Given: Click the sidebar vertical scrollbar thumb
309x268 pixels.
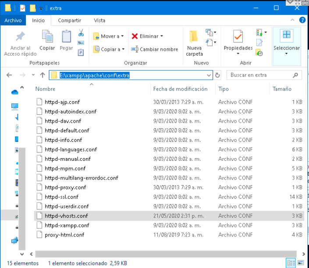Looking at the screenshot, I should pos(22,199).
